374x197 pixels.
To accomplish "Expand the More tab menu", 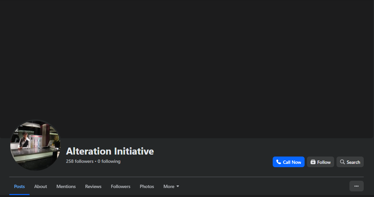I will click(171, 186).
